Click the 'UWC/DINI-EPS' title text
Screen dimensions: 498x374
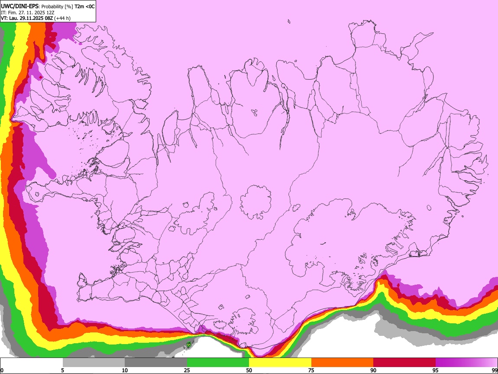click(20, 7)
